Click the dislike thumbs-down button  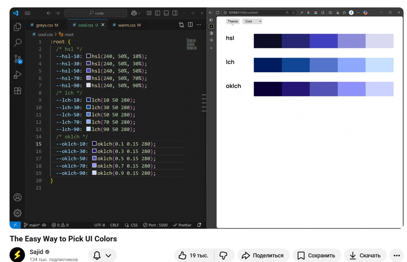pyautogui.click(x=223, y=255)
